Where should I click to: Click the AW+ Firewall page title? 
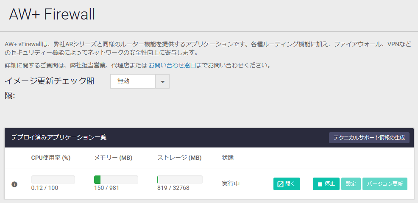click(52, 14)
